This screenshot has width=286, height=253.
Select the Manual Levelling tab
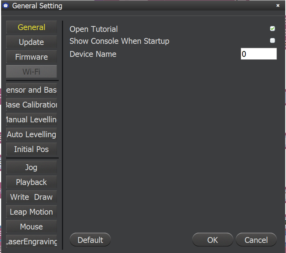[32, 120]
